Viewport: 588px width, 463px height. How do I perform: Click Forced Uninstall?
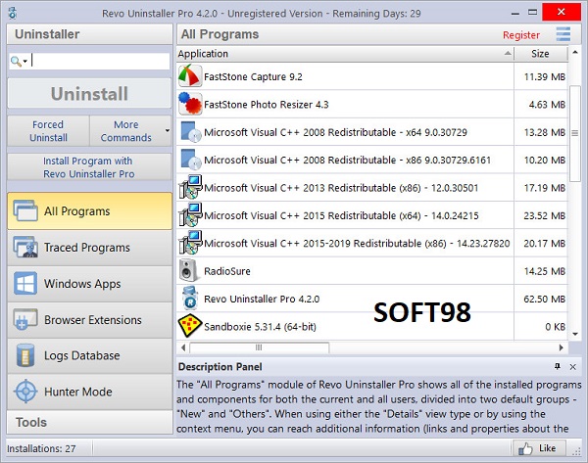point(48,131)
